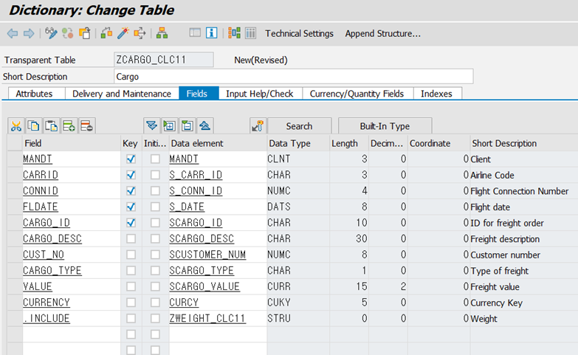The height and width of the screenshot is (355, 578).
Task: Click the Transparent Table name field
Action: [x=164, y=60]
